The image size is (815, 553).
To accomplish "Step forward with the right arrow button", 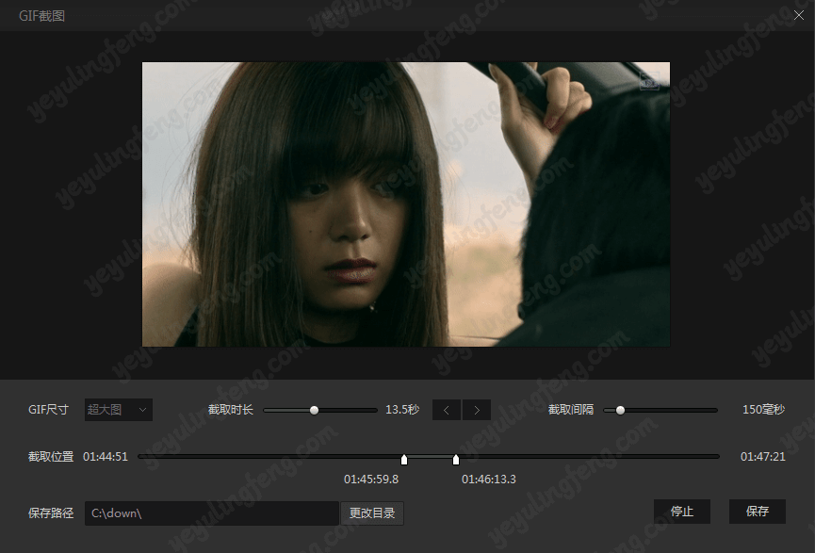I will coord(477,410).
